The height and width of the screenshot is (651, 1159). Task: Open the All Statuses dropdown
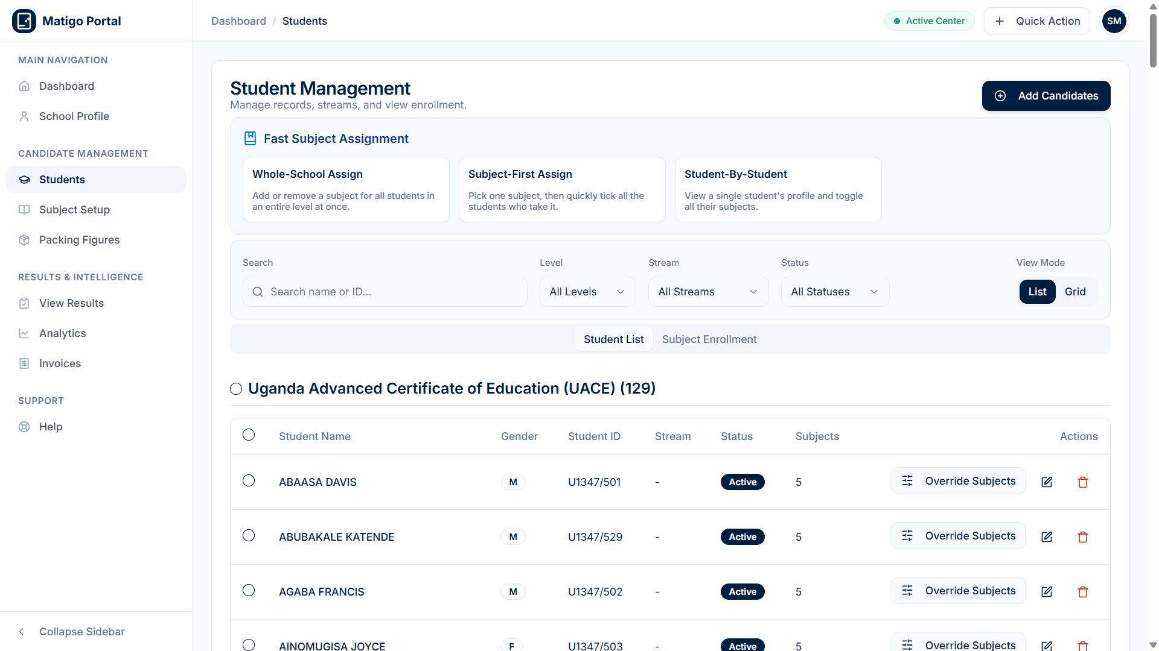point(835,292)
